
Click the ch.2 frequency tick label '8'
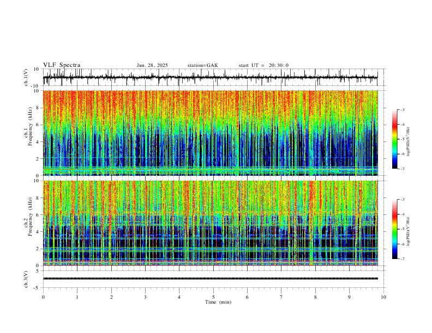click(x=38, y=198)
